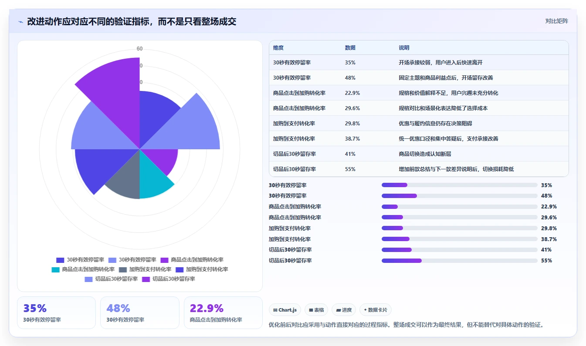Click the progress bar showing 35%
Image resolution: width=586 pixels, height=346 pixels.
459,185
